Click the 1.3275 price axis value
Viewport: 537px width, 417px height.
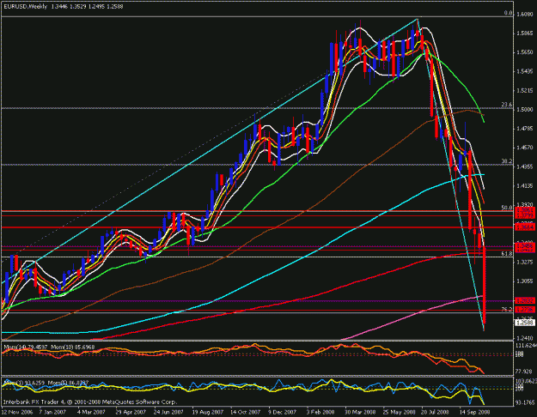tap(525, 262)
